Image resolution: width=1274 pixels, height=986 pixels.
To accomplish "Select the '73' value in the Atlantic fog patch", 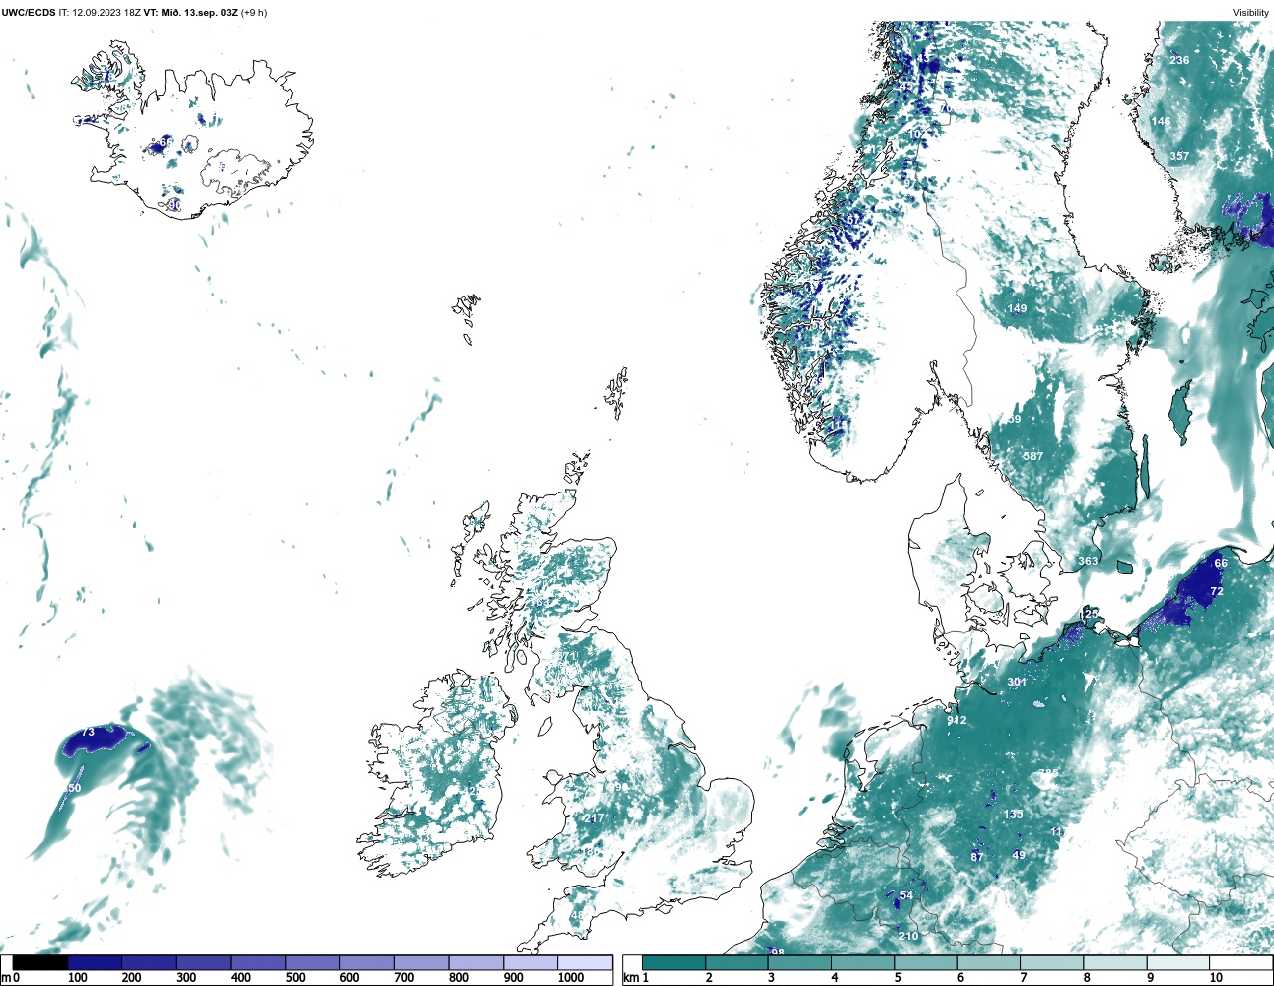I will (x=88, y=732).
